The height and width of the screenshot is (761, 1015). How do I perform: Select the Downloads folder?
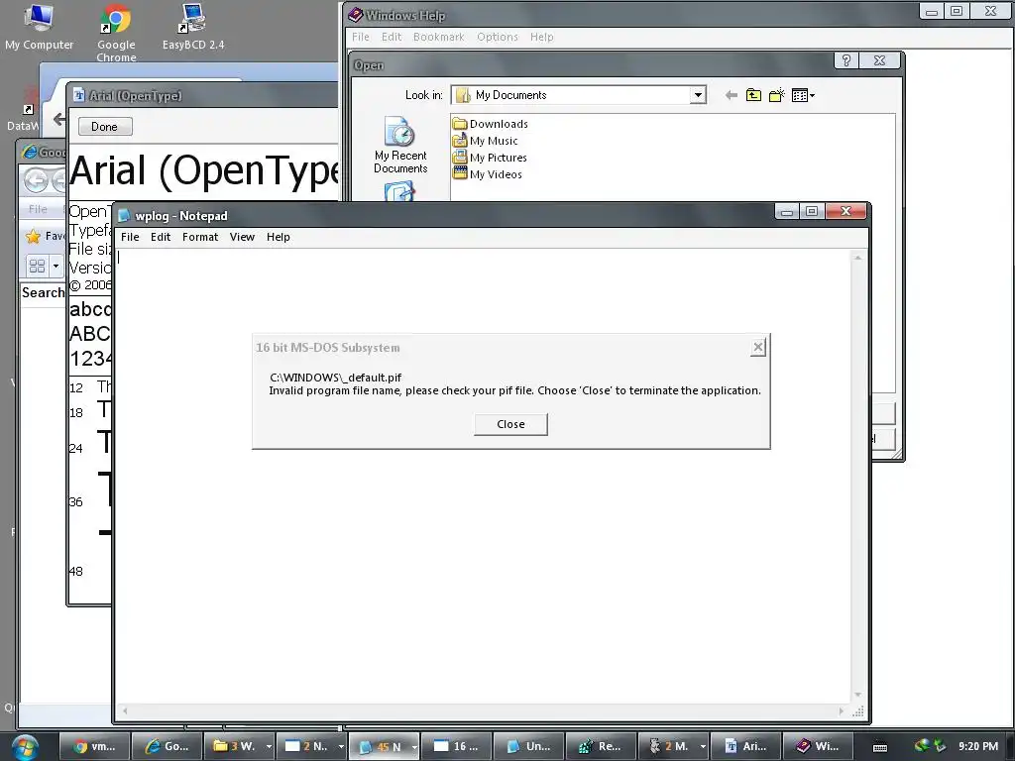[x=490, y=124]
